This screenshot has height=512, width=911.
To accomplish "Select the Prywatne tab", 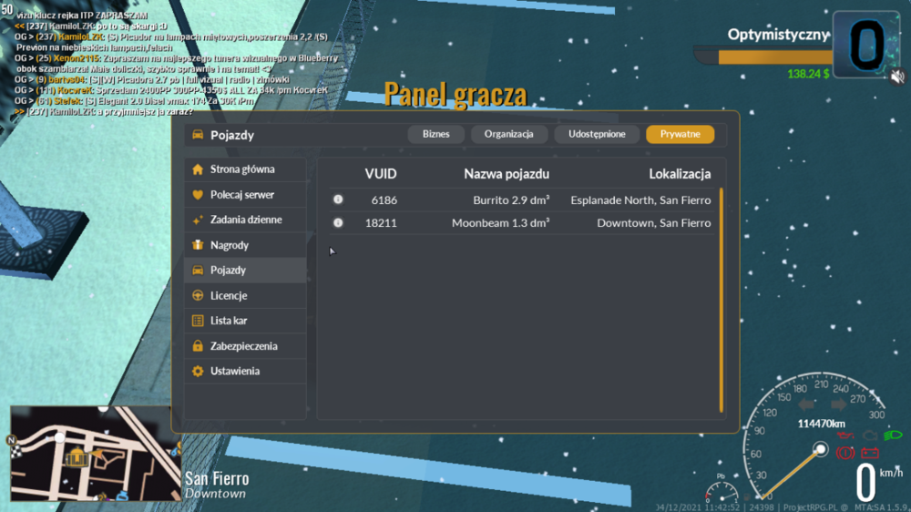I will [680, 134].
